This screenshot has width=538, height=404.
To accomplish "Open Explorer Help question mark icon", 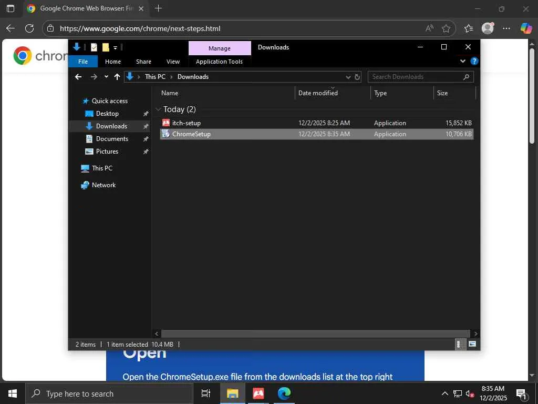I will pos(474,61).
